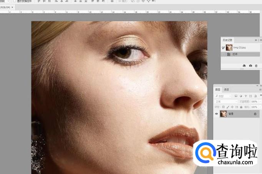The image size is (262, 174).
Task: Delete current history state with trash icon
Action: (256, 66)
